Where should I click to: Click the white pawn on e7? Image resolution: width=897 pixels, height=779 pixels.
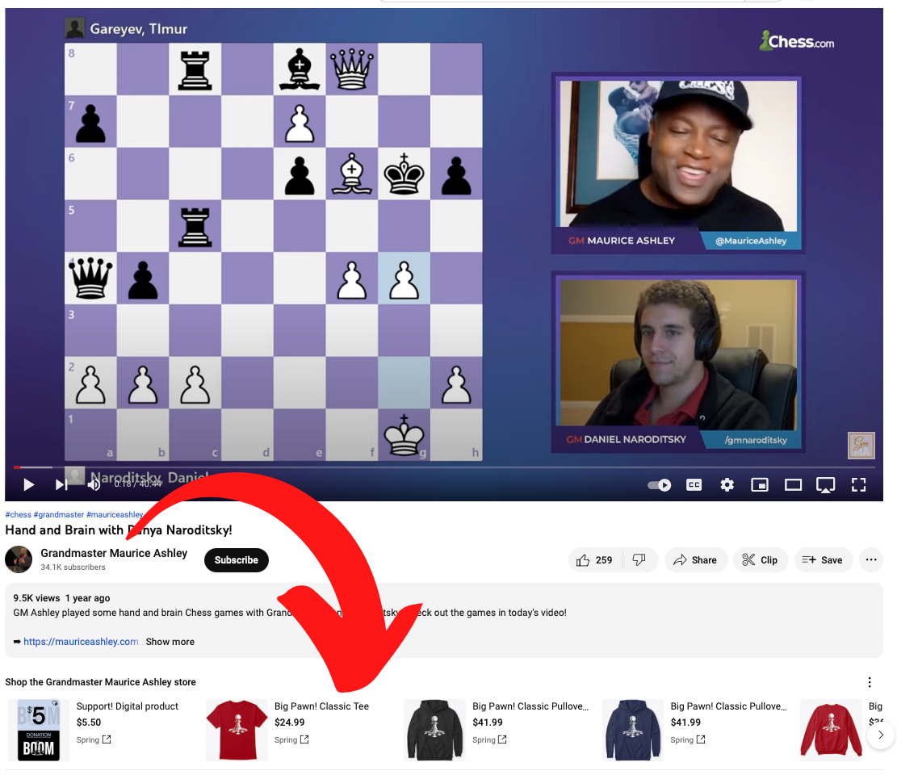click(x=300, y=123)
